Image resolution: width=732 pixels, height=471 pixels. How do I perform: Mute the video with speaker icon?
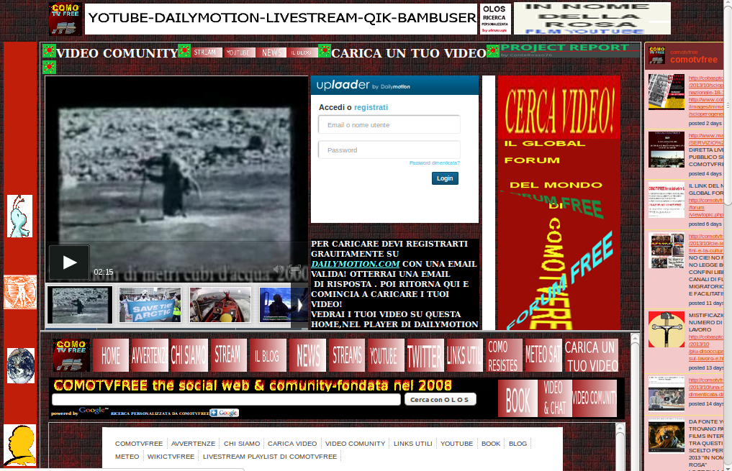[279, 269]
